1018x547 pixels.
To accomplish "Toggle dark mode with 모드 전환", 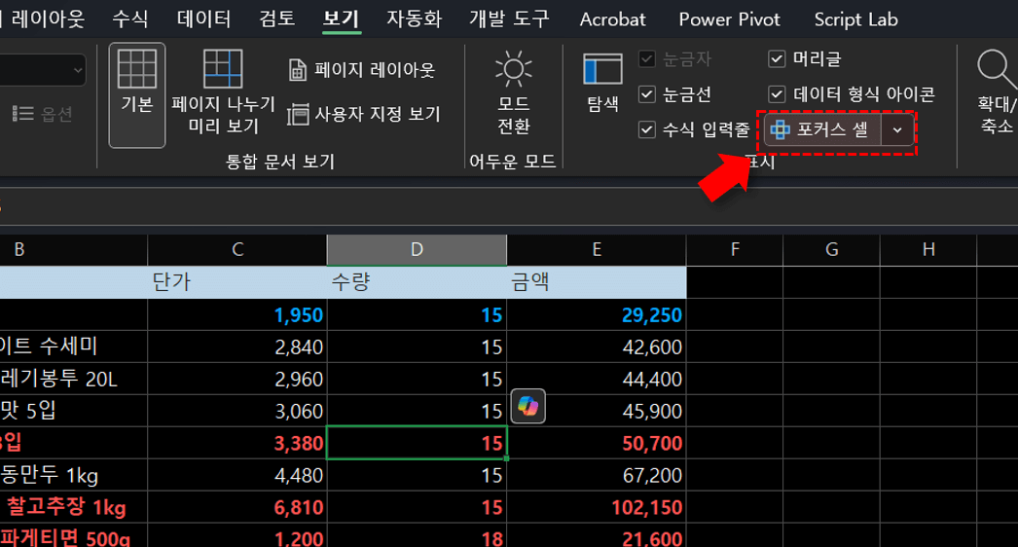I will pyautogui.click(x=513, y=70).
